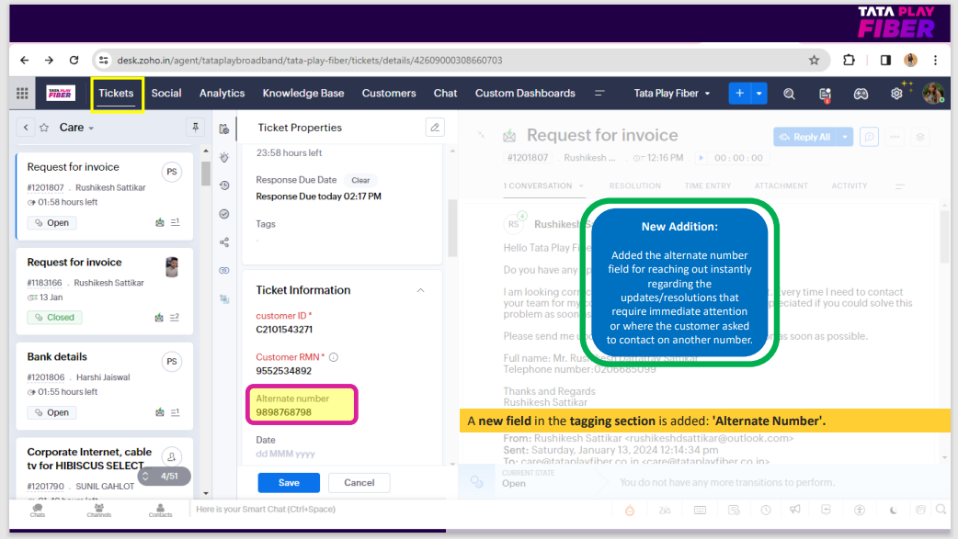958x539 pixels.
Task: Open the Attachment tab
Action: pos(781,186)
